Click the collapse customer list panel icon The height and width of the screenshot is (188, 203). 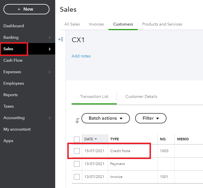coord(60,39)
